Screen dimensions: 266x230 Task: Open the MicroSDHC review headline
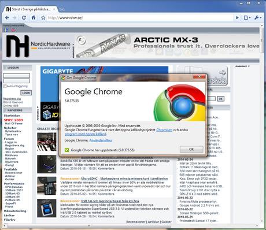tap(124, 179)
